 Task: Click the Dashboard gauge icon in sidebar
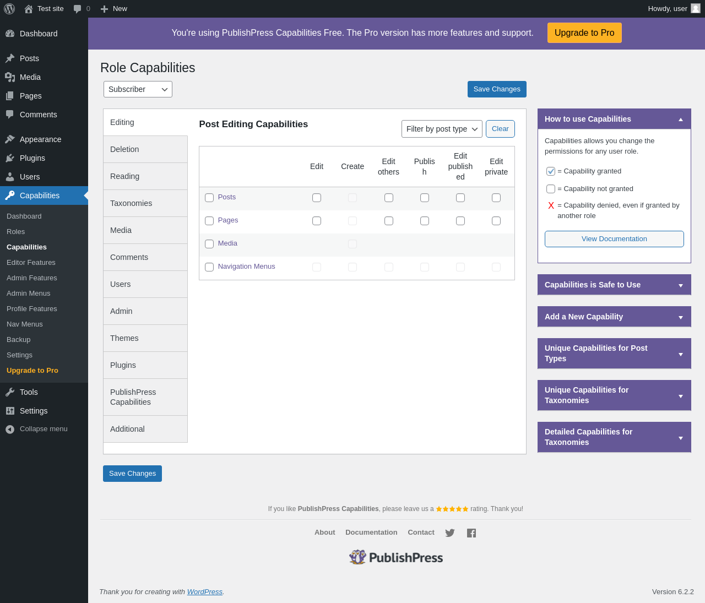point(10,34)
